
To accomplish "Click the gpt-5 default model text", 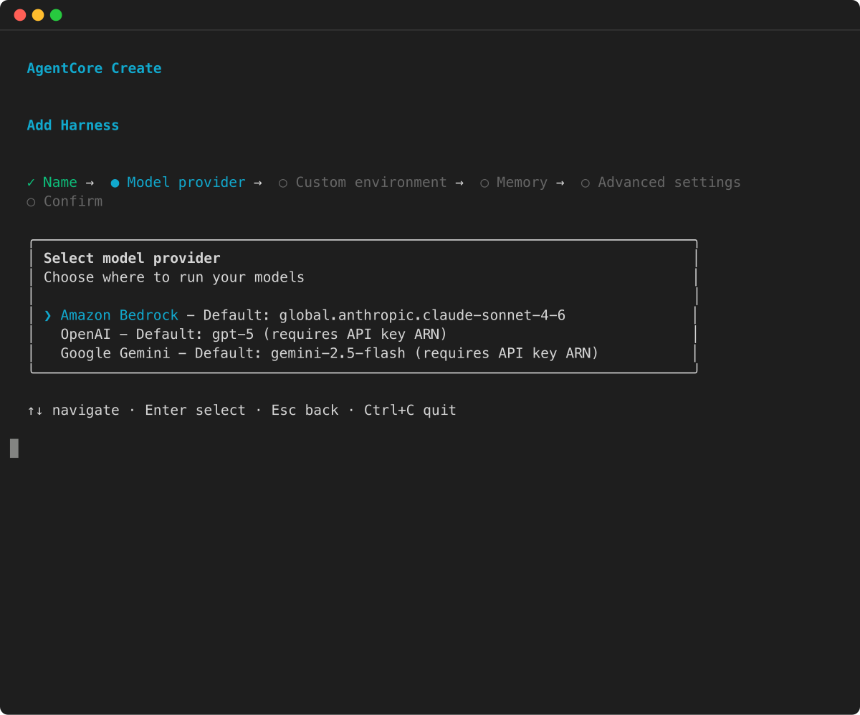I will tap(233, 334).
